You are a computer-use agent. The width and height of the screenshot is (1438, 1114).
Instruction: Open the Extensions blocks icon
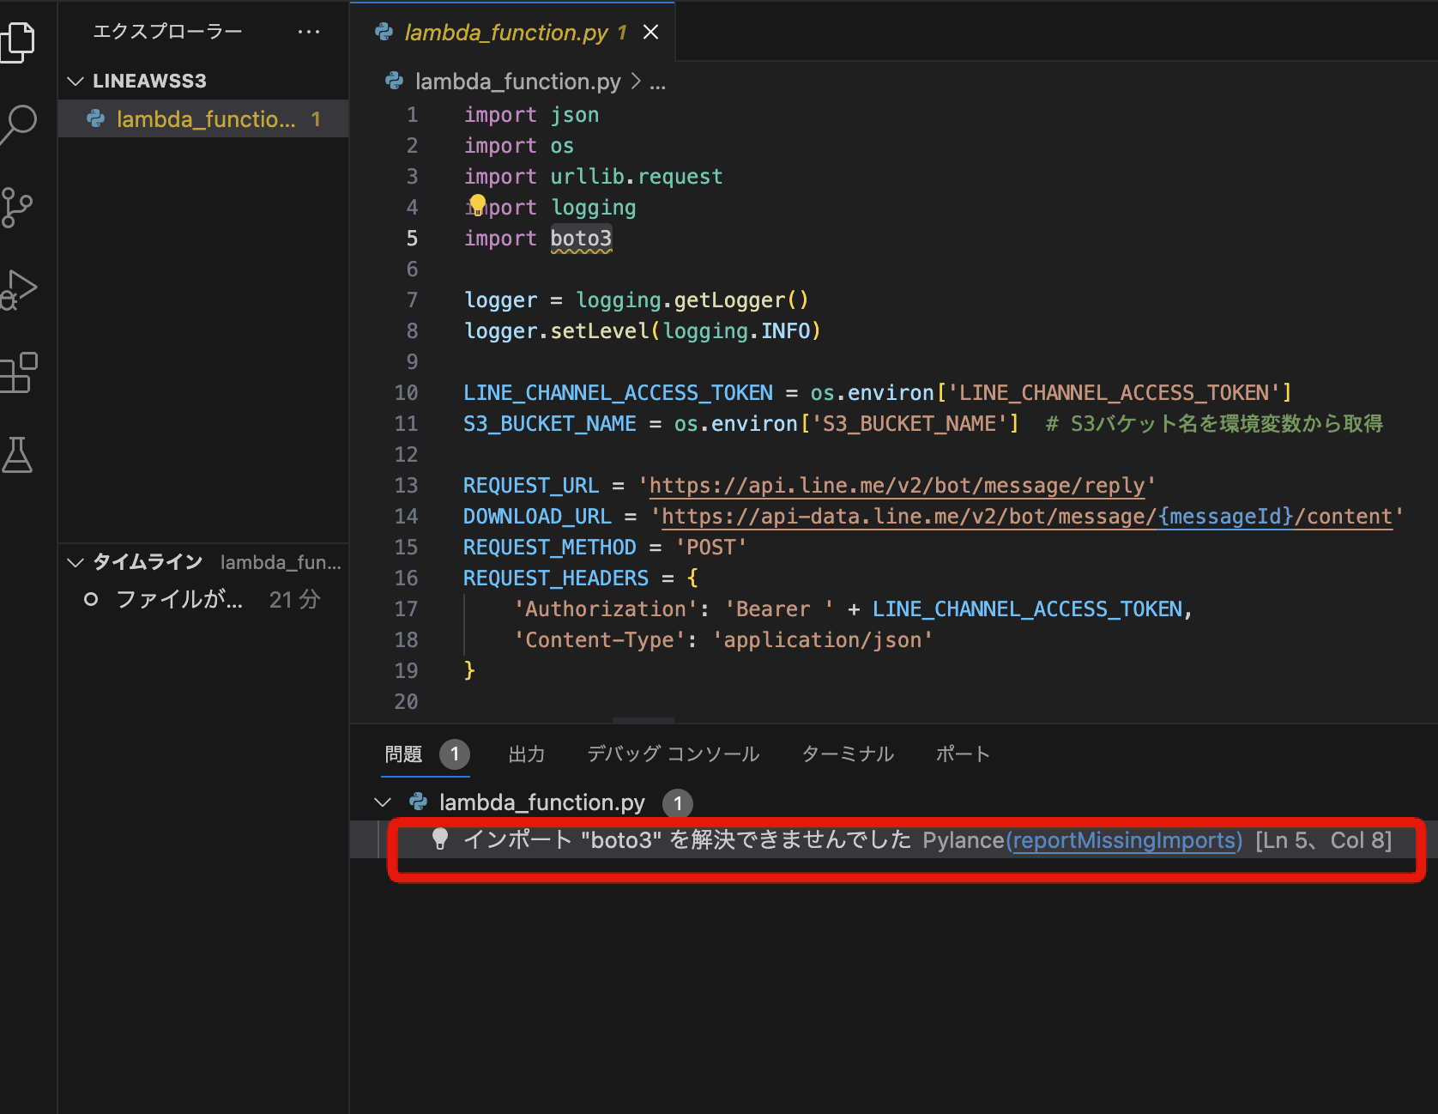[x=17, y=372]
